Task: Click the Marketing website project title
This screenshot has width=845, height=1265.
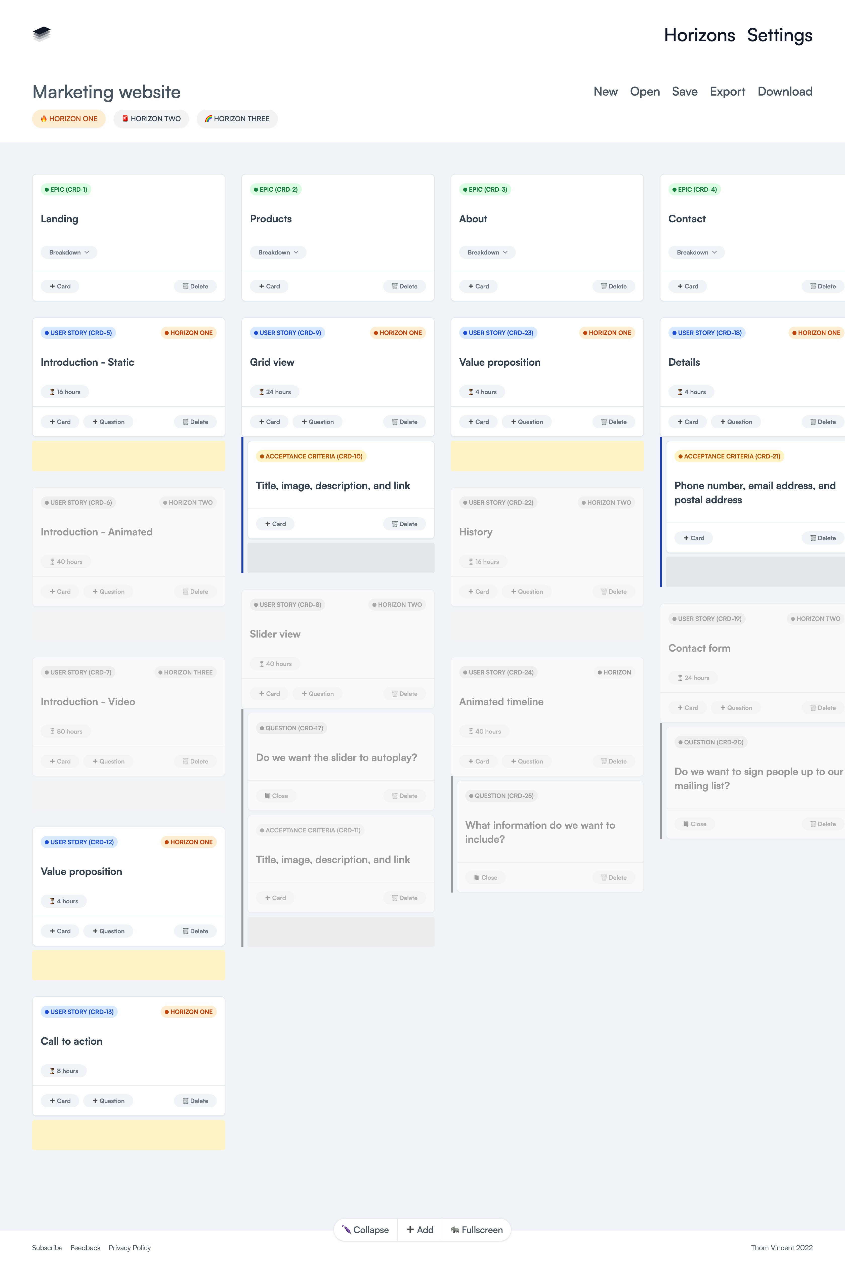Action: pos(106,92)
